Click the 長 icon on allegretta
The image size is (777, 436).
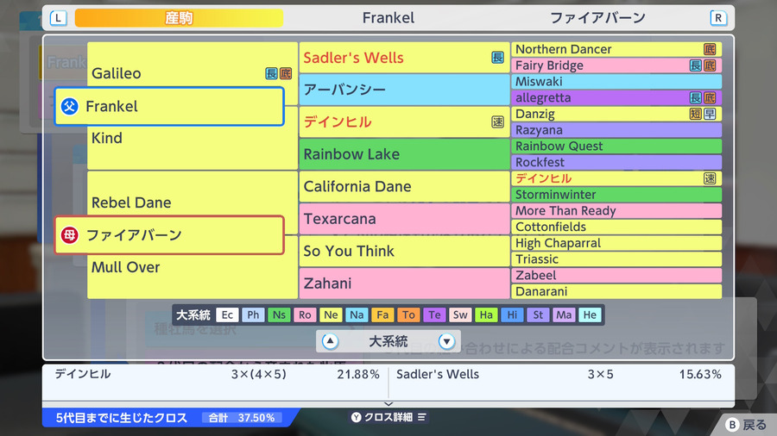(696, 97)
